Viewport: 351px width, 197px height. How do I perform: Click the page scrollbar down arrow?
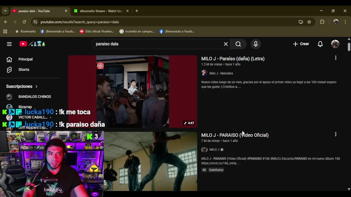[x=349, y=189]
